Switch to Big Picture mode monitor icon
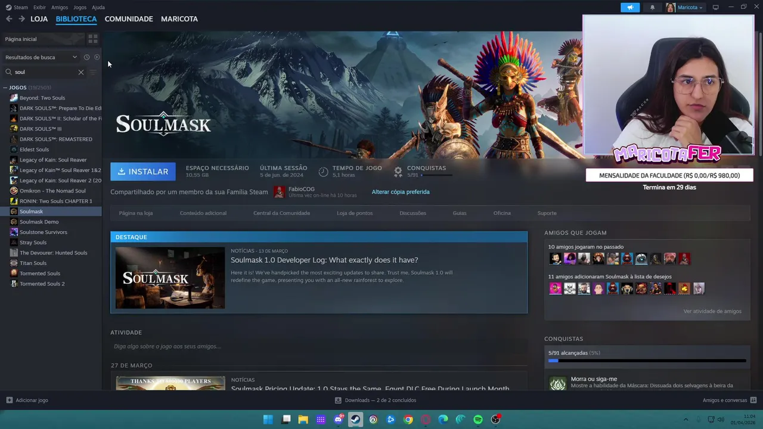Image resolution: width=763 pixels, height=429 pixels. pos(716,7)
